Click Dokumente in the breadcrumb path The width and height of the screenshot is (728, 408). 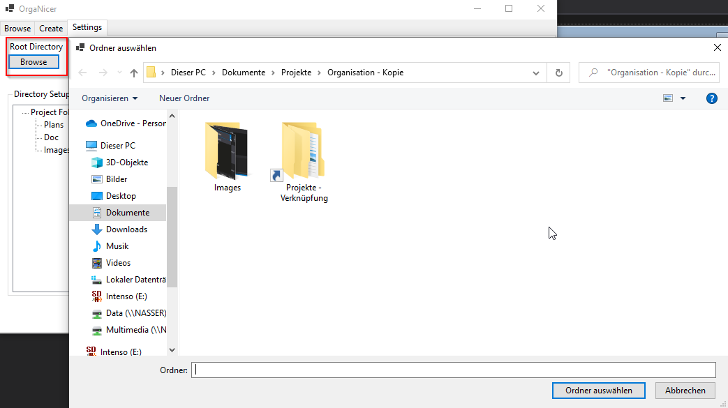244,73
